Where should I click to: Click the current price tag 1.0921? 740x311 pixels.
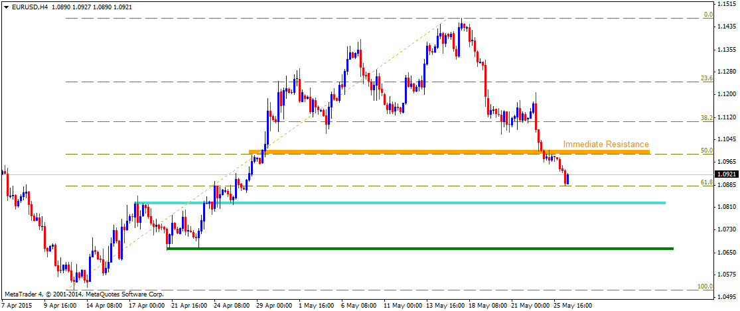[727, 174]
